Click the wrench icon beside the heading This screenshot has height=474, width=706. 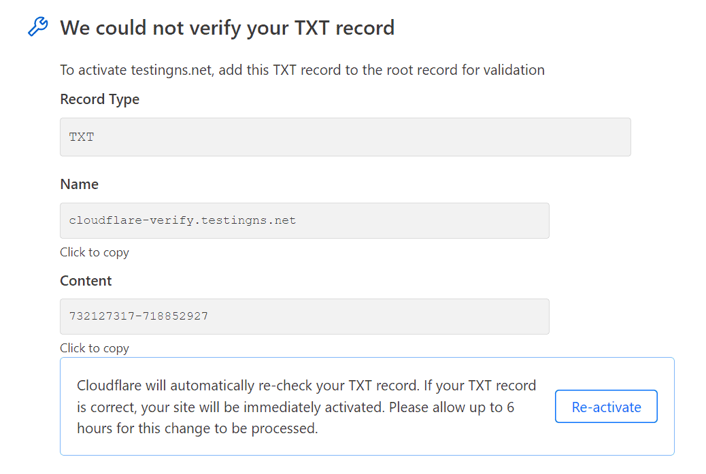pos(38,27)
